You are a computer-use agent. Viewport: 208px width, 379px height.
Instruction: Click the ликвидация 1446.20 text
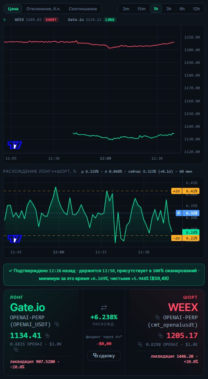pyautogui.click(x=174, y=359)
